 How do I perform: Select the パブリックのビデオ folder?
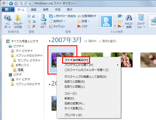[x=25, y=84]
